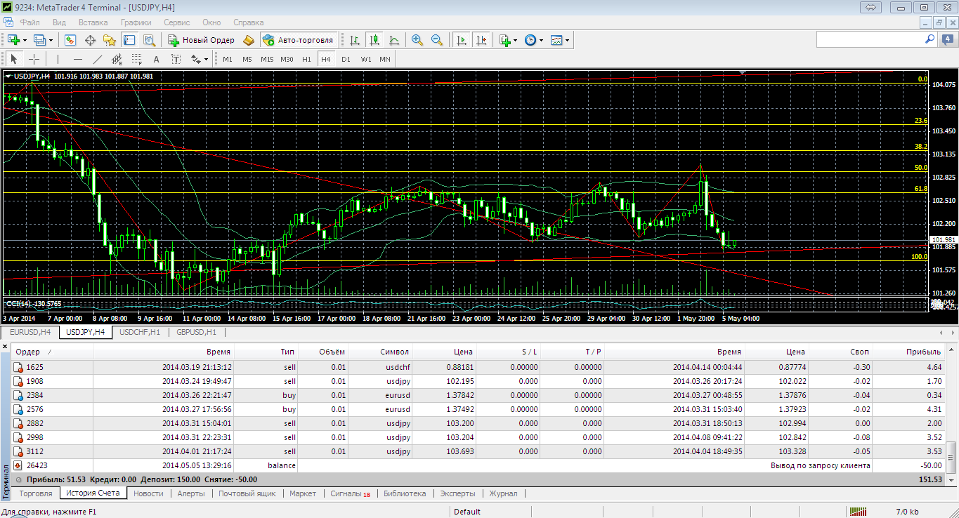Open the Market Watch window icon
The height and width of the screenshot is (518, 959).
coord(70,40)
